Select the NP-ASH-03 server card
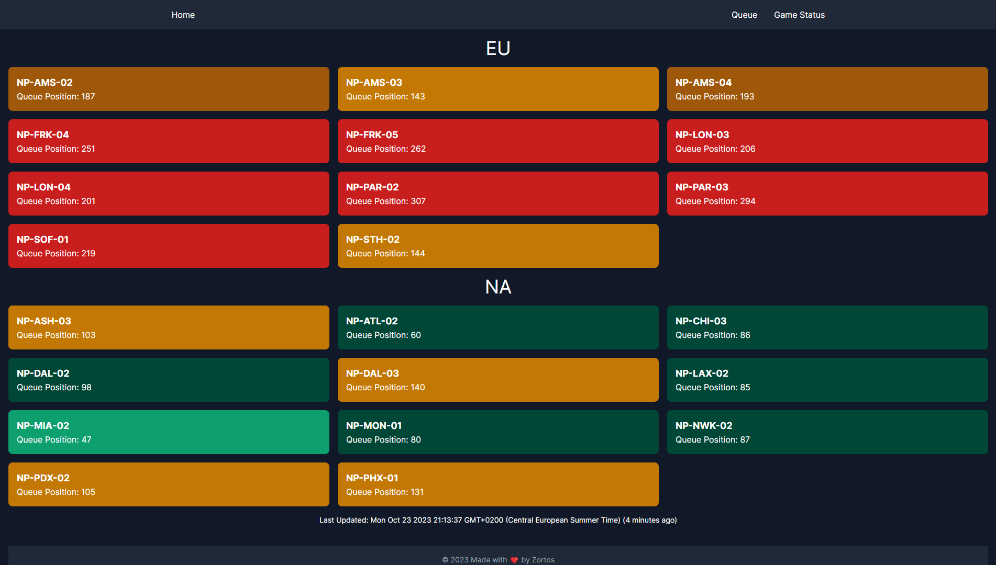Image resolution: width=996 pixels, height=565 pixels. tap(169, 327)
